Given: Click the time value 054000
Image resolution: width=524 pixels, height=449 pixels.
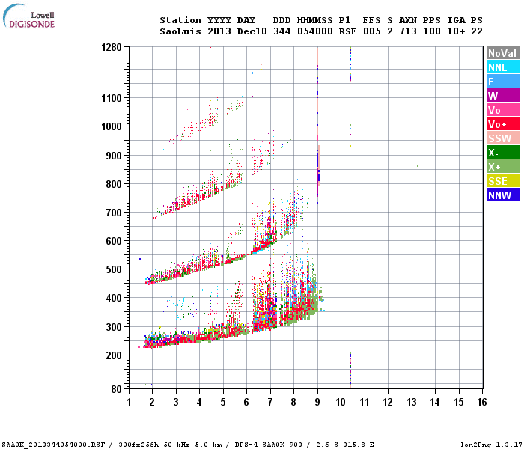Looking at the screenshot, I should (315, 31).
